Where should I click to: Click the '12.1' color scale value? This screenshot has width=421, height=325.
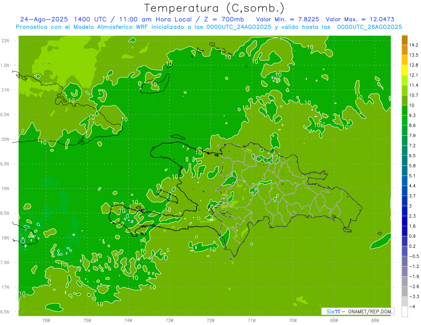click(414, 75)
